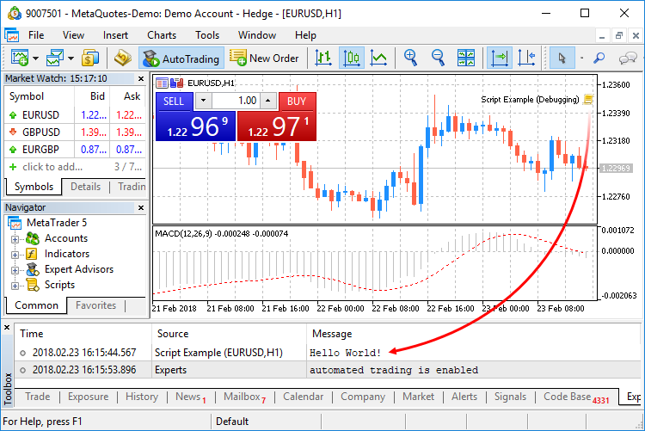The height and width of the screenshot is (431, 645).
Task: Increase volume with the up stepper arrow
Action: click(x=268, y=101)
